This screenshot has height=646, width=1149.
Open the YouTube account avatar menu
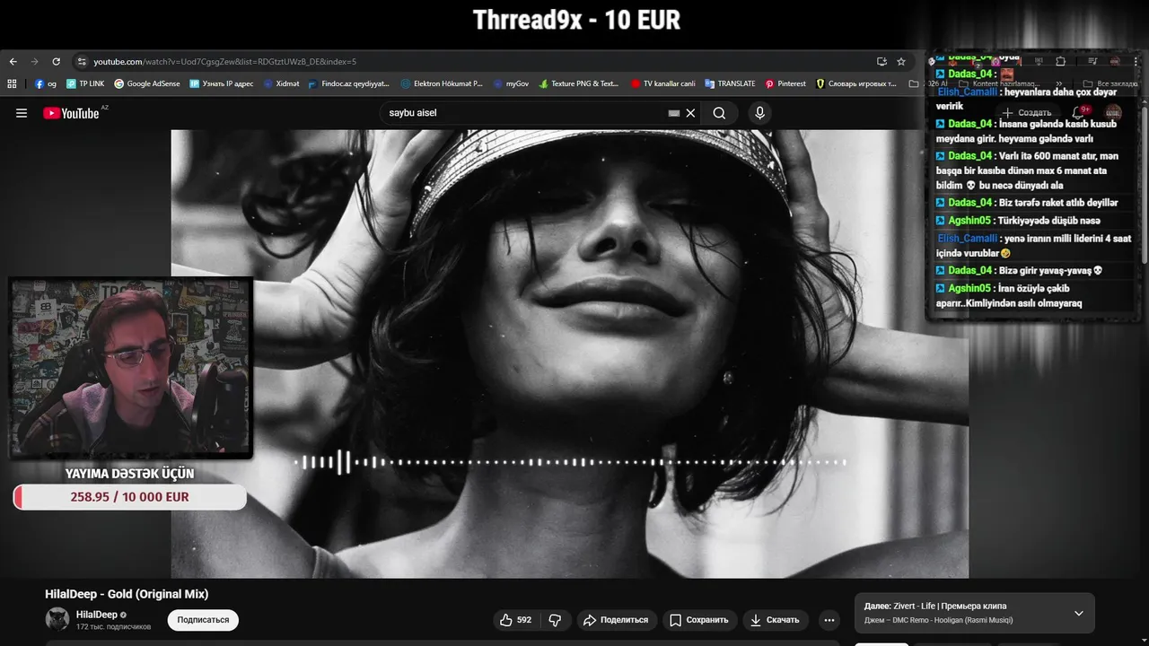tap(1113, 113)
